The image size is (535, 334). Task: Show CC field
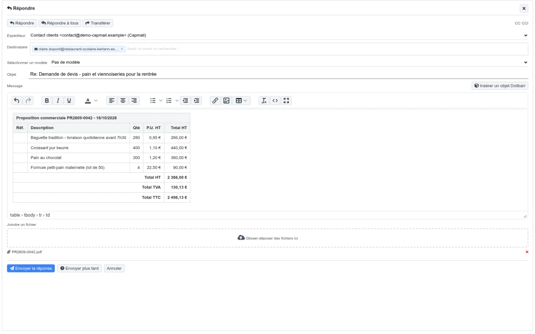tap(518, 24)
